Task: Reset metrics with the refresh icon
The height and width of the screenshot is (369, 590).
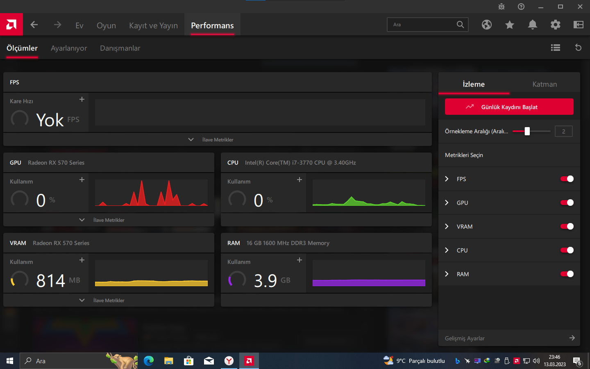Action: coord(579,48)
